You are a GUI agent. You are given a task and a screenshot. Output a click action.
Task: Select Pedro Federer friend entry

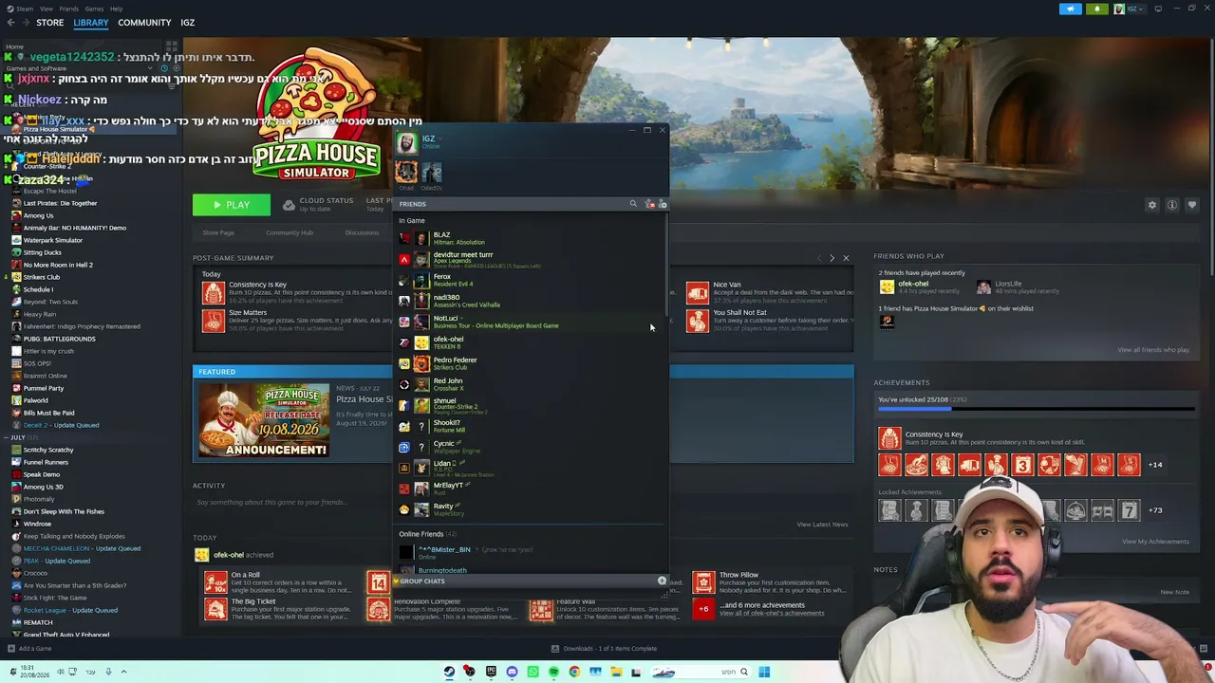coord(532,363)
